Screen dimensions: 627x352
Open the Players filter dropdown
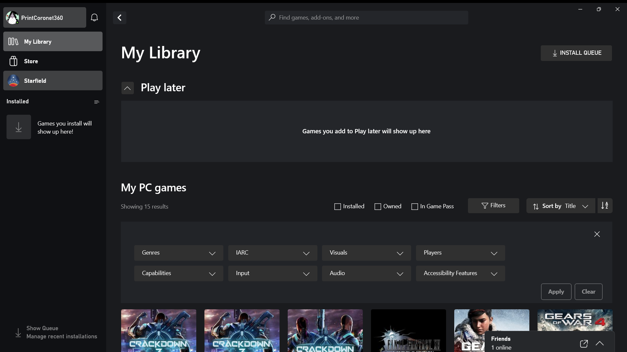pos(460,253)
